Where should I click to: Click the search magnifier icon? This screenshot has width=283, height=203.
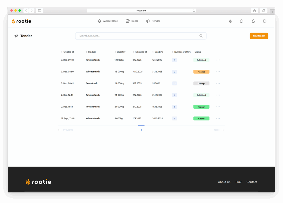pos(201,36)
